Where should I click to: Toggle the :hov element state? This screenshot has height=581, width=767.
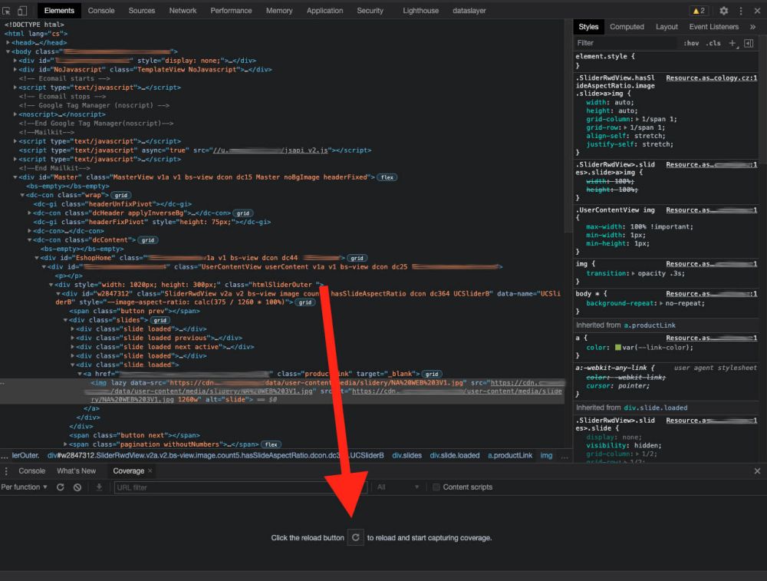point(691,43)
